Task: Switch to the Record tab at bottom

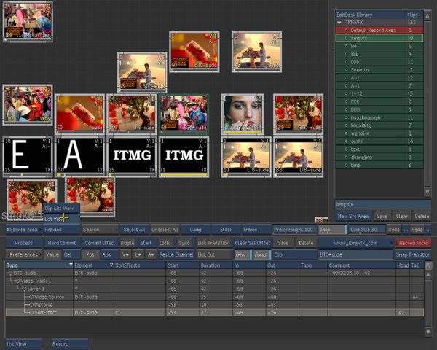Action: click(60, 343)
